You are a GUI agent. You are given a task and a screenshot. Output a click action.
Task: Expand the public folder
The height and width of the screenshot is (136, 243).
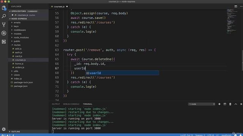[x=17, y=41]
